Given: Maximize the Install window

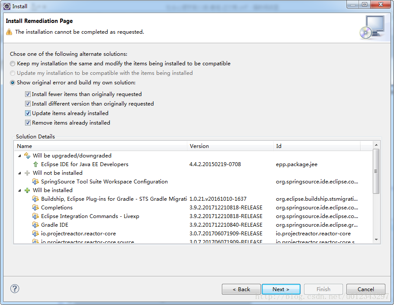Looking at the screenshot, I should click(365, 4).
